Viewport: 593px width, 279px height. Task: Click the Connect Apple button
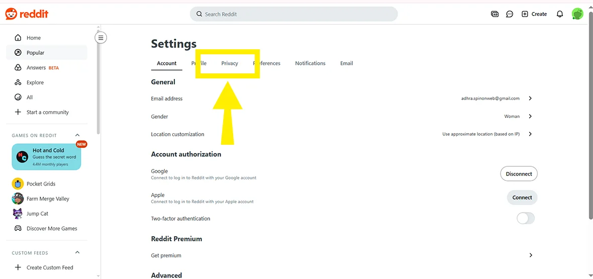click(522, 198)
